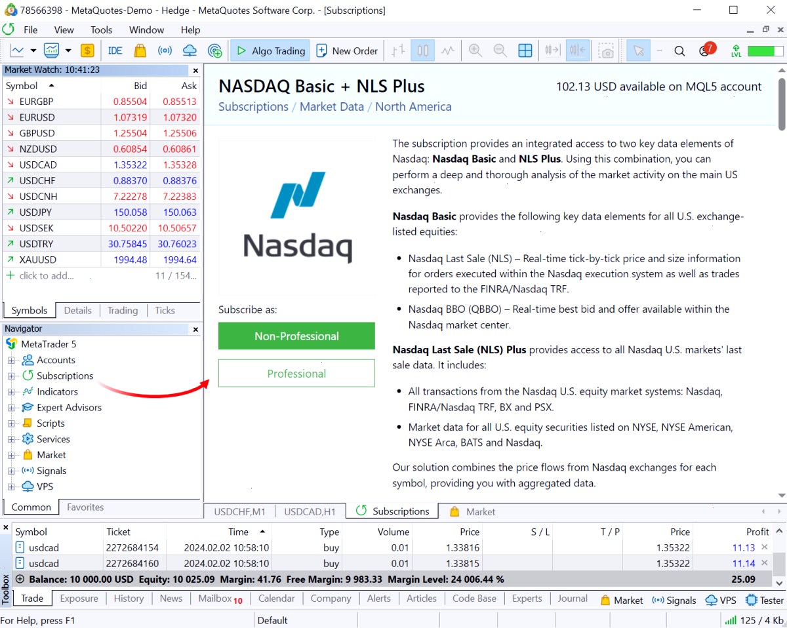Open the View menu

pos(64,29)
